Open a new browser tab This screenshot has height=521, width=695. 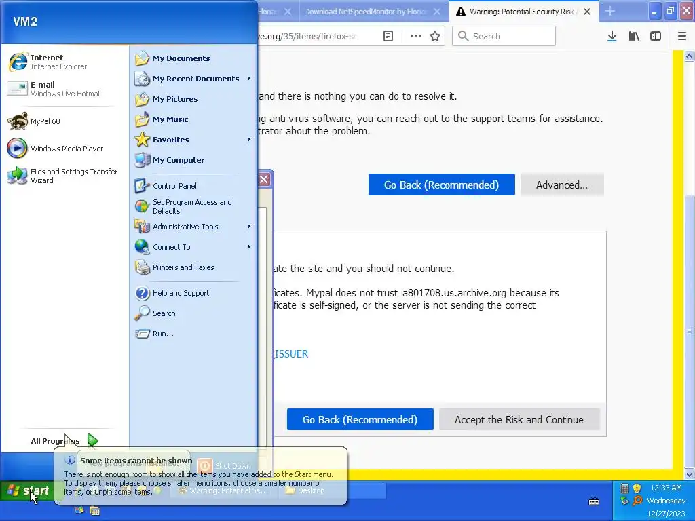(610, 11)
